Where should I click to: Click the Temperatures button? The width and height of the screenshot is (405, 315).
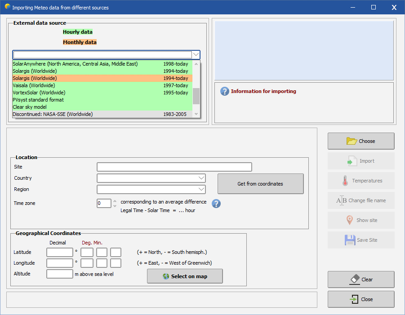point(361,181)
